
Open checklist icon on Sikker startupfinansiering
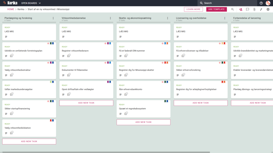click(x=12, y=113)
